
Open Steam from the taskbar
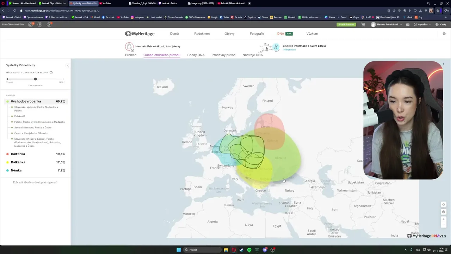[241, 250]
